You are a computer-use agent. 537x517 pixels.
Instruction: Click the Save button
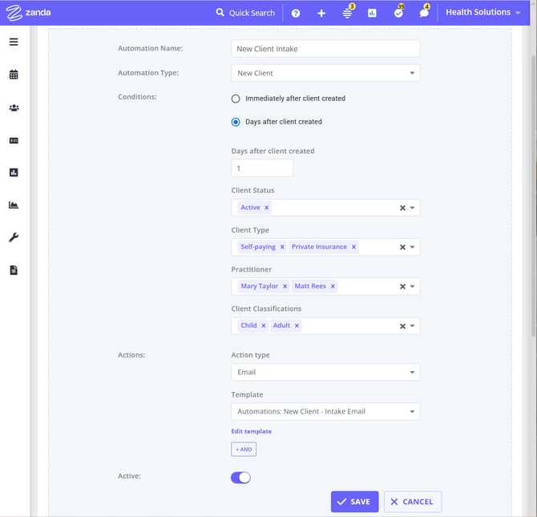coord(353,502)
